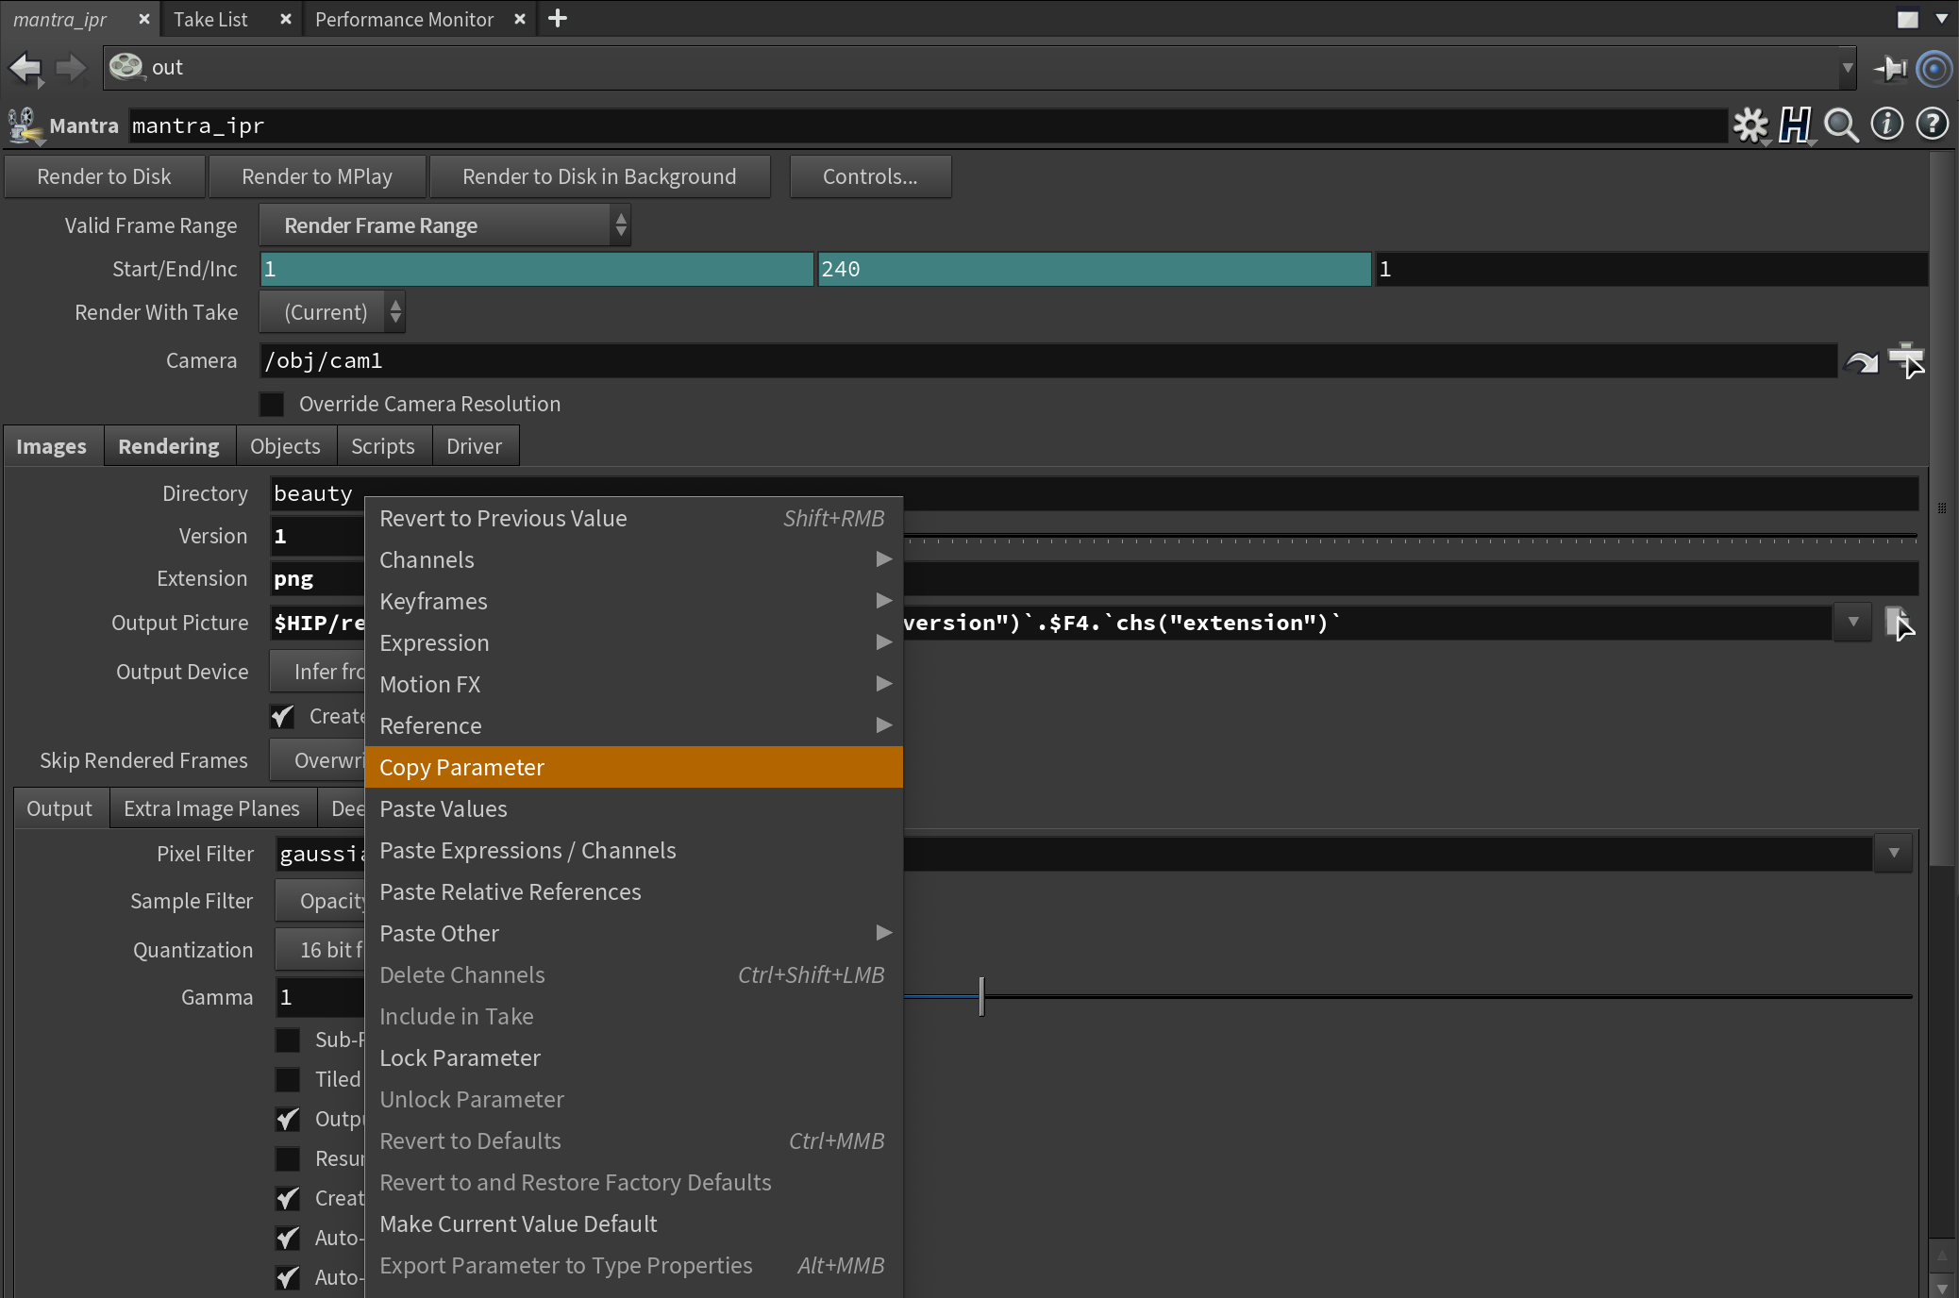The width and height of the screenshot is (1959, 1298).
Task: Toggle the Sub-Pixel output checkbox
Action: pos(288,1040)
